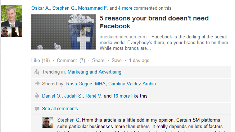The height and width of the screenshot is (132, 235).
Task: Click the speech bubble comments icon
Action: point(37,109)
